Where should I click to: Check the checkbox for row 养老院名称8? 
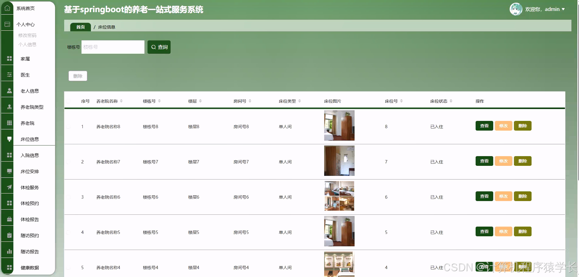pos(68,127)
